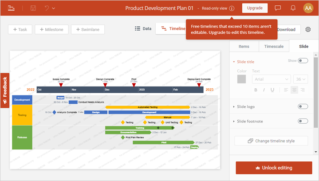This screenshot has width=319, height=181.
Task: Enable the Slide footnote toggle
Action: [x=303, y=121]
